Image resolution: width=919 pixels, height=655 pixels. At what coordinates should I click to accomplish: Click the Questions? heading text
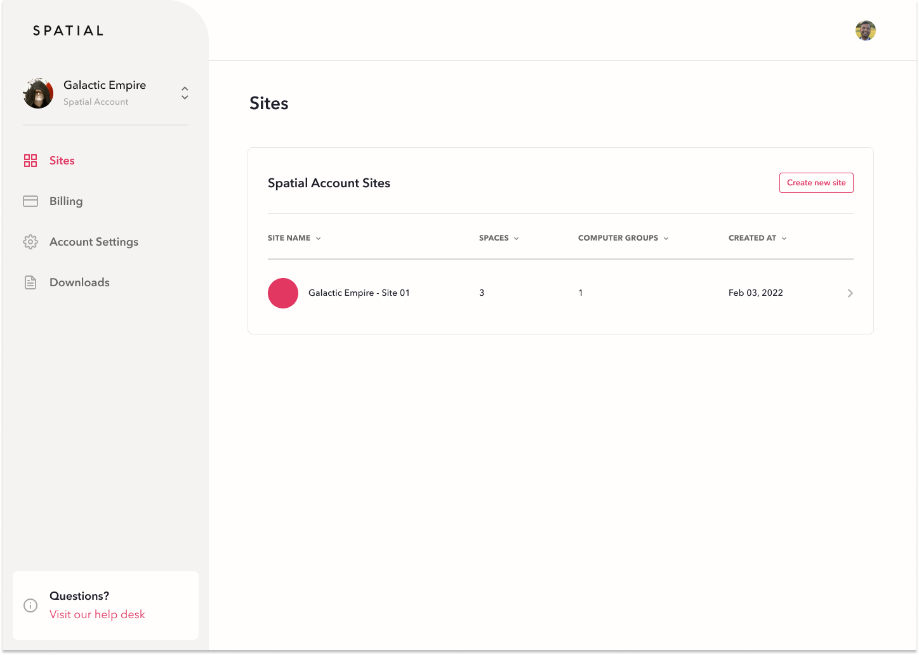tap(79, 596)
